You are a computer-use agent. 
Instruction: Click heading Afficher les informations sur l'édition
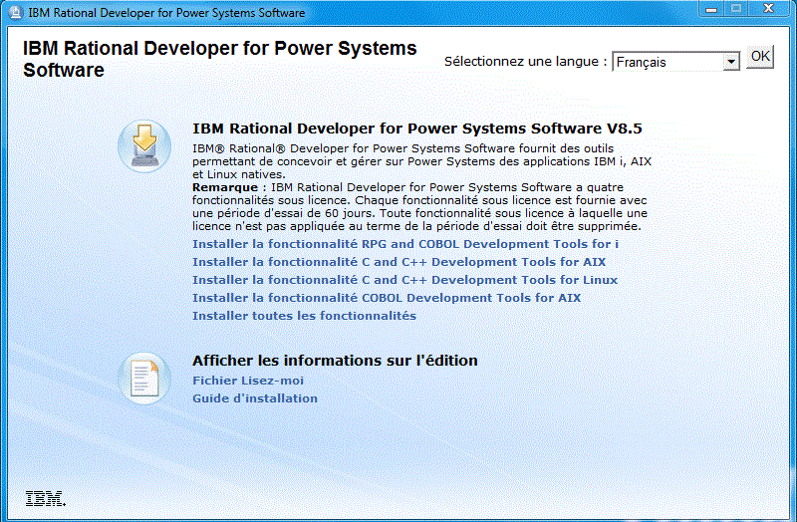335,361
